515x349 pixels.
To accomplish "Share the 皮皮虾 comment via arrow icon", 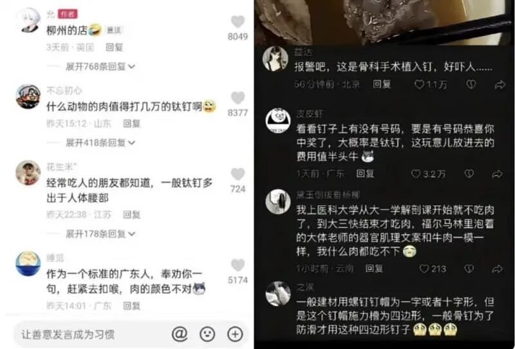I will pos(497,174).
